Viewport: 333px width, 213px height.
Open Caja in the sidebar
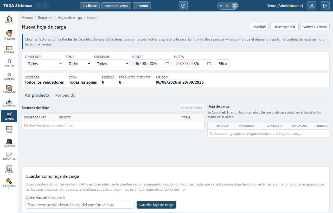tap(9, 130)
